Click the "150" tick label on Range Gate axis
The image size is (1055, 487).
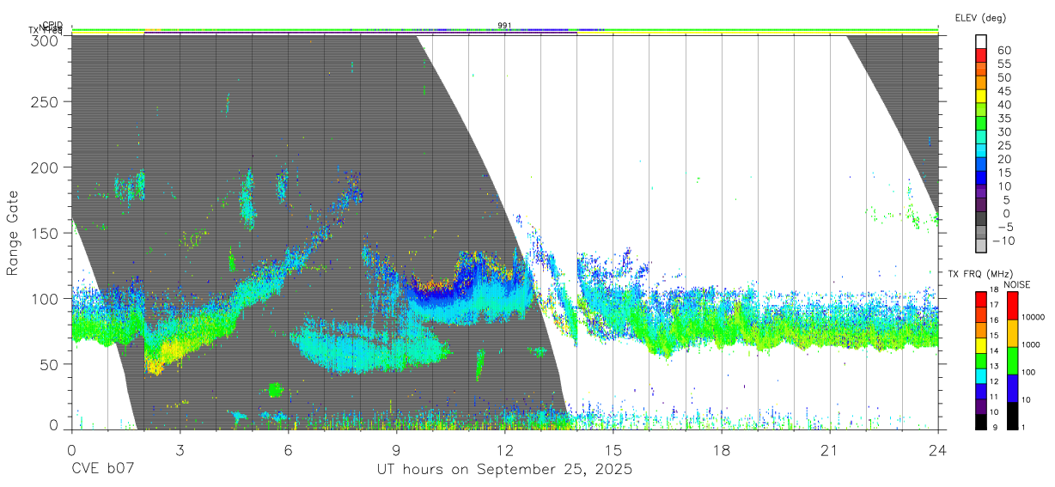pyautogui.click(x=44, y=234)
